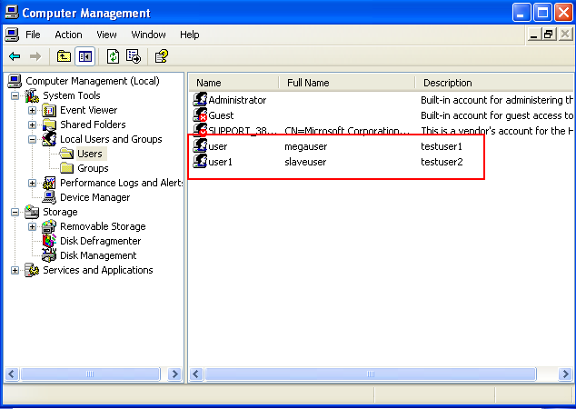Minimize the inner MMC child window

pyautogui.click(x=534, y=35)
